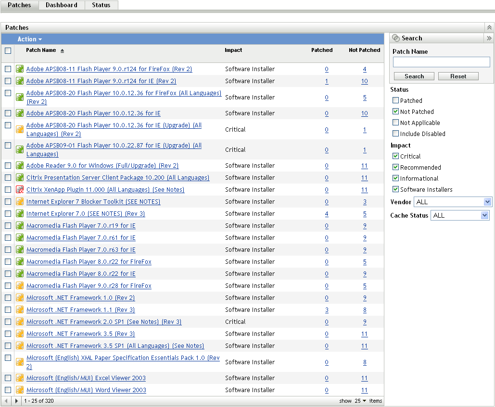Image resolution: width=495 pixels, height=407 pixels.
Task: Click icon beside Internet Explorer 7.0 Rev 3
Action: pos(20,213)
